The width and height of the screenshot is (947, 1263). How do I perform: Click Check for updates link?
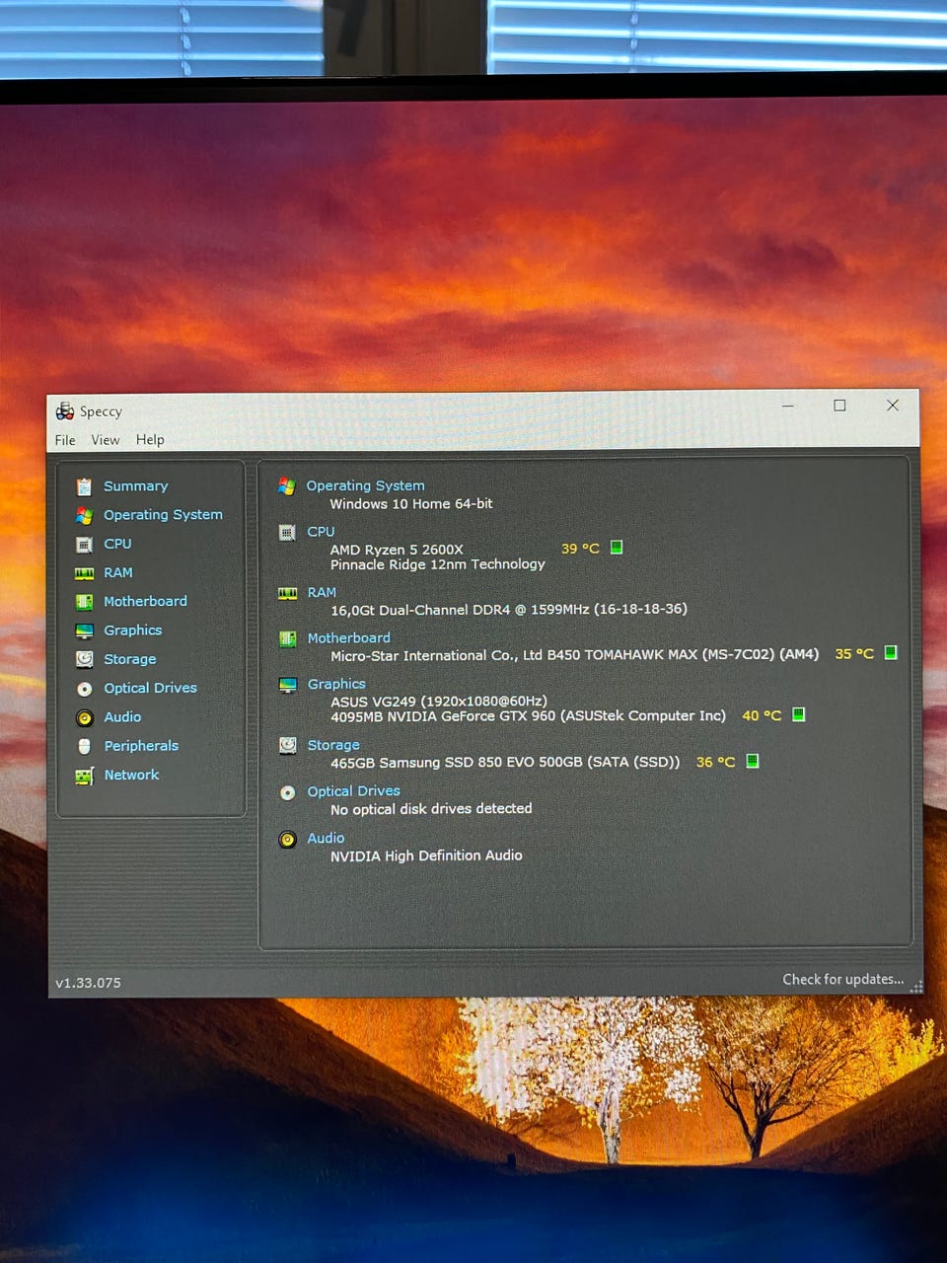coord(842,979)
